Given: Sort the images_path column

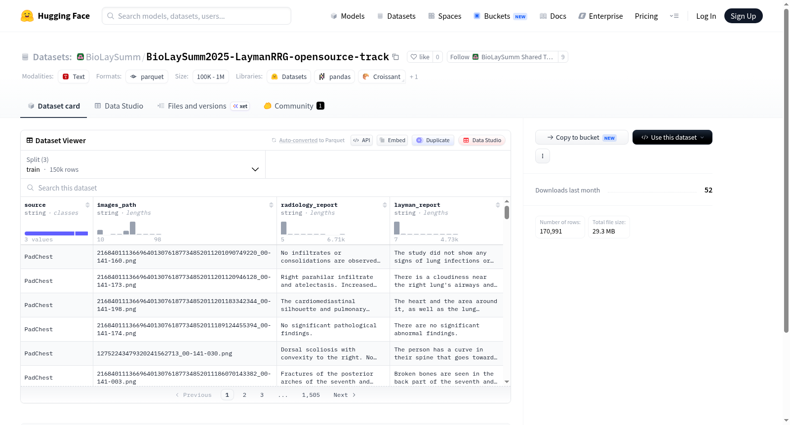Looking at the screenshot, I should click(x=271, y=205).
